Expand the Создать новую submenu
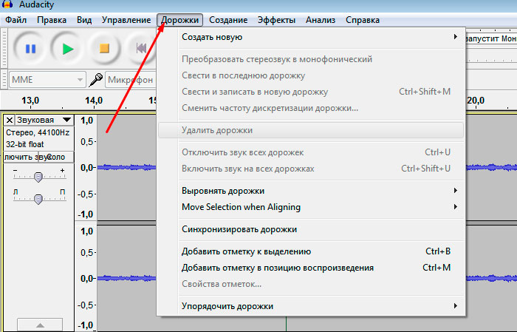 311,37
